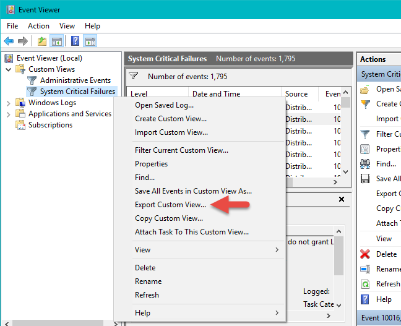Choose Find in context menu

tap(145, 178)
